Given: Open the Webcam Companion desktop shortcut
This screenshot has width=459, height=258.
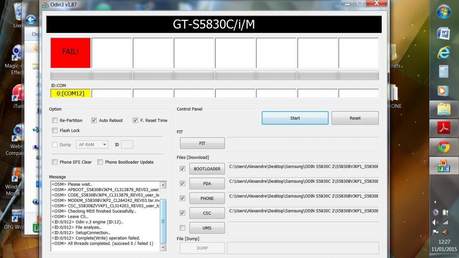Looking at the screenshot, I should click(x=15, y=140).
